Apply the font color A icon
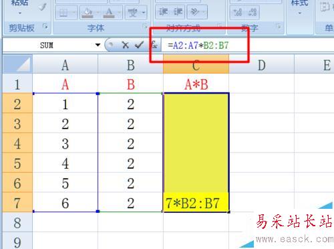The height and width of the screenshot is (249, 334). (x=109, y=13)
